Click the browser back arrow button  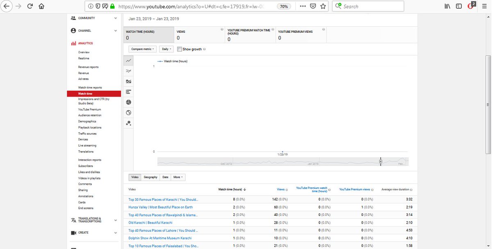pos(7,6)
